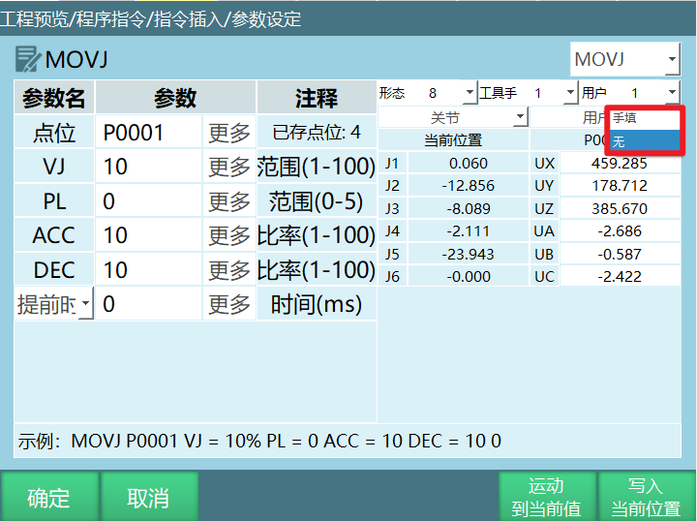The image size is (697, 521).
Task: Click the UA value -2.686
Action: pos(620,231)
